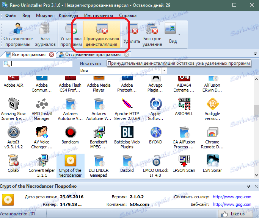Image resolution: width=259 pixels, height=218 pixels.
Task: Open the Файл menu
Action: (x=11, y=16)
